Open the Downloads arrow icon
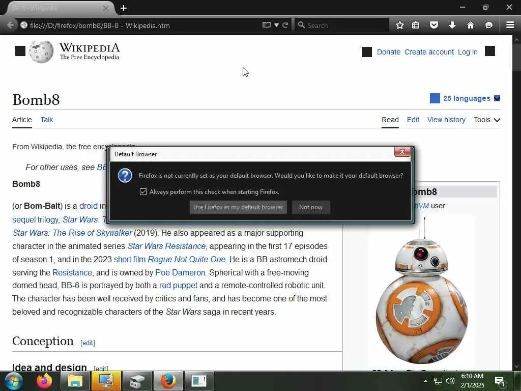Screen dimensions: 521x391 (452, 25)
